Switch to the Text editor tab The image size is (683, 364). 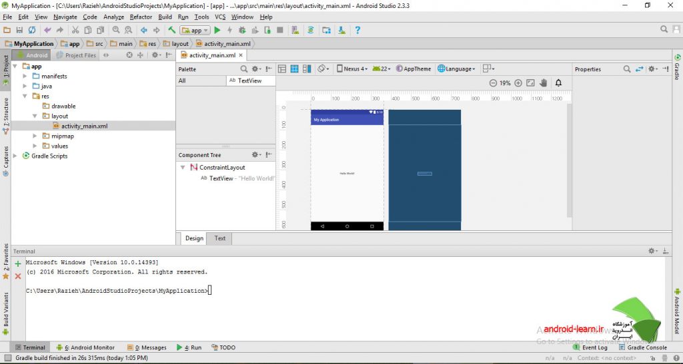point(219,238)
